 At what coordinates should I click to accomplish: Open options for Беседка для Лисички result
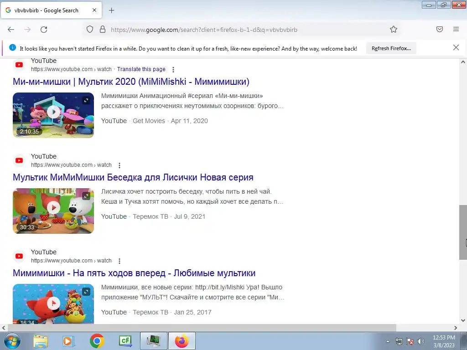119,165
